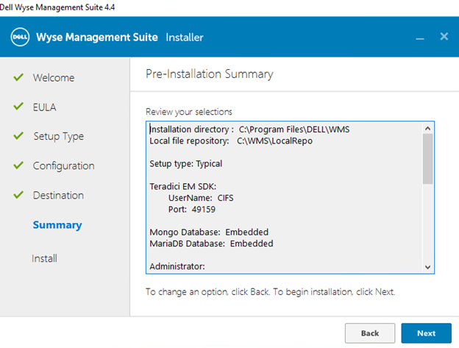Viewport: 459px width, 348px height.
Task: Go to the Setup Type step
Action: (58, 137)
